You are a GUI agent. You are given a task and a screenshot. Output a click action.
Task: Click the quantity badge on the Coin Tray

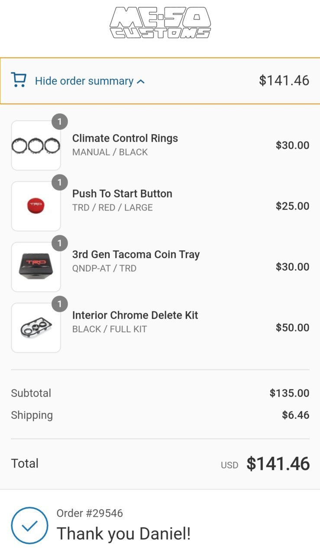coord(60,243)
